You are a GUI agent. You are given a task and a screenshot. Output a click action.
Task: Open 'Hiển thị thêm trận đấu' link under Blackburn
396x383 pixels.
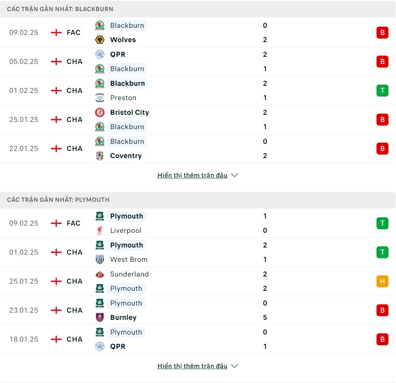[192, 175]
